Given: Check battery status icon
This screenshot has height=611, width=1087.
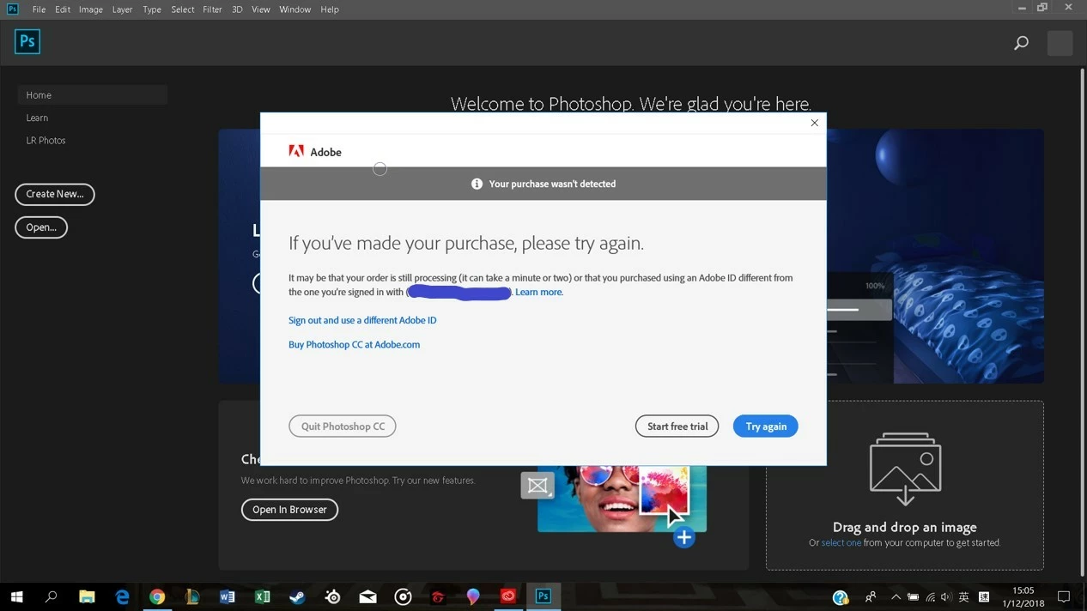Looking at the screenshot, I should (913, 597).
